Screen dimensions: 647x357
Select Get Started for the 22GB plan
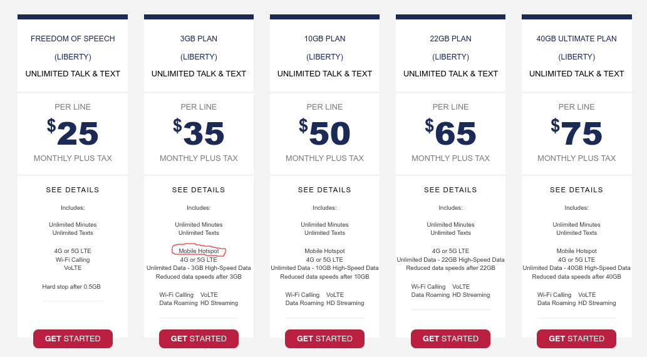450,339
